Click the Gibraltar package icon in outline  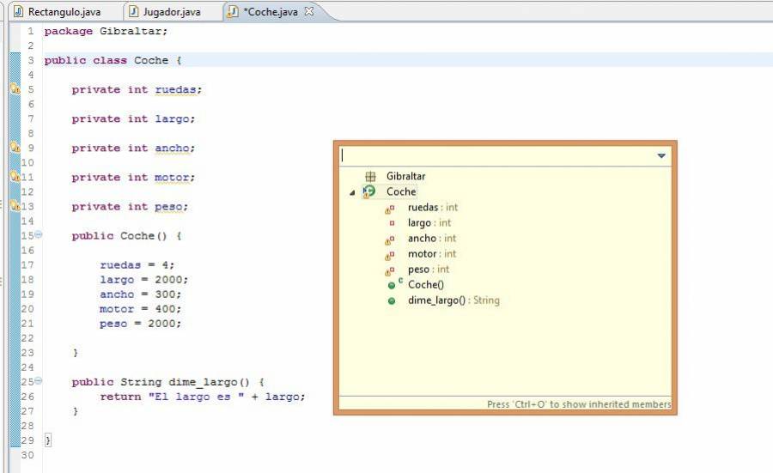pyautogui.click(x=370, y=176)
